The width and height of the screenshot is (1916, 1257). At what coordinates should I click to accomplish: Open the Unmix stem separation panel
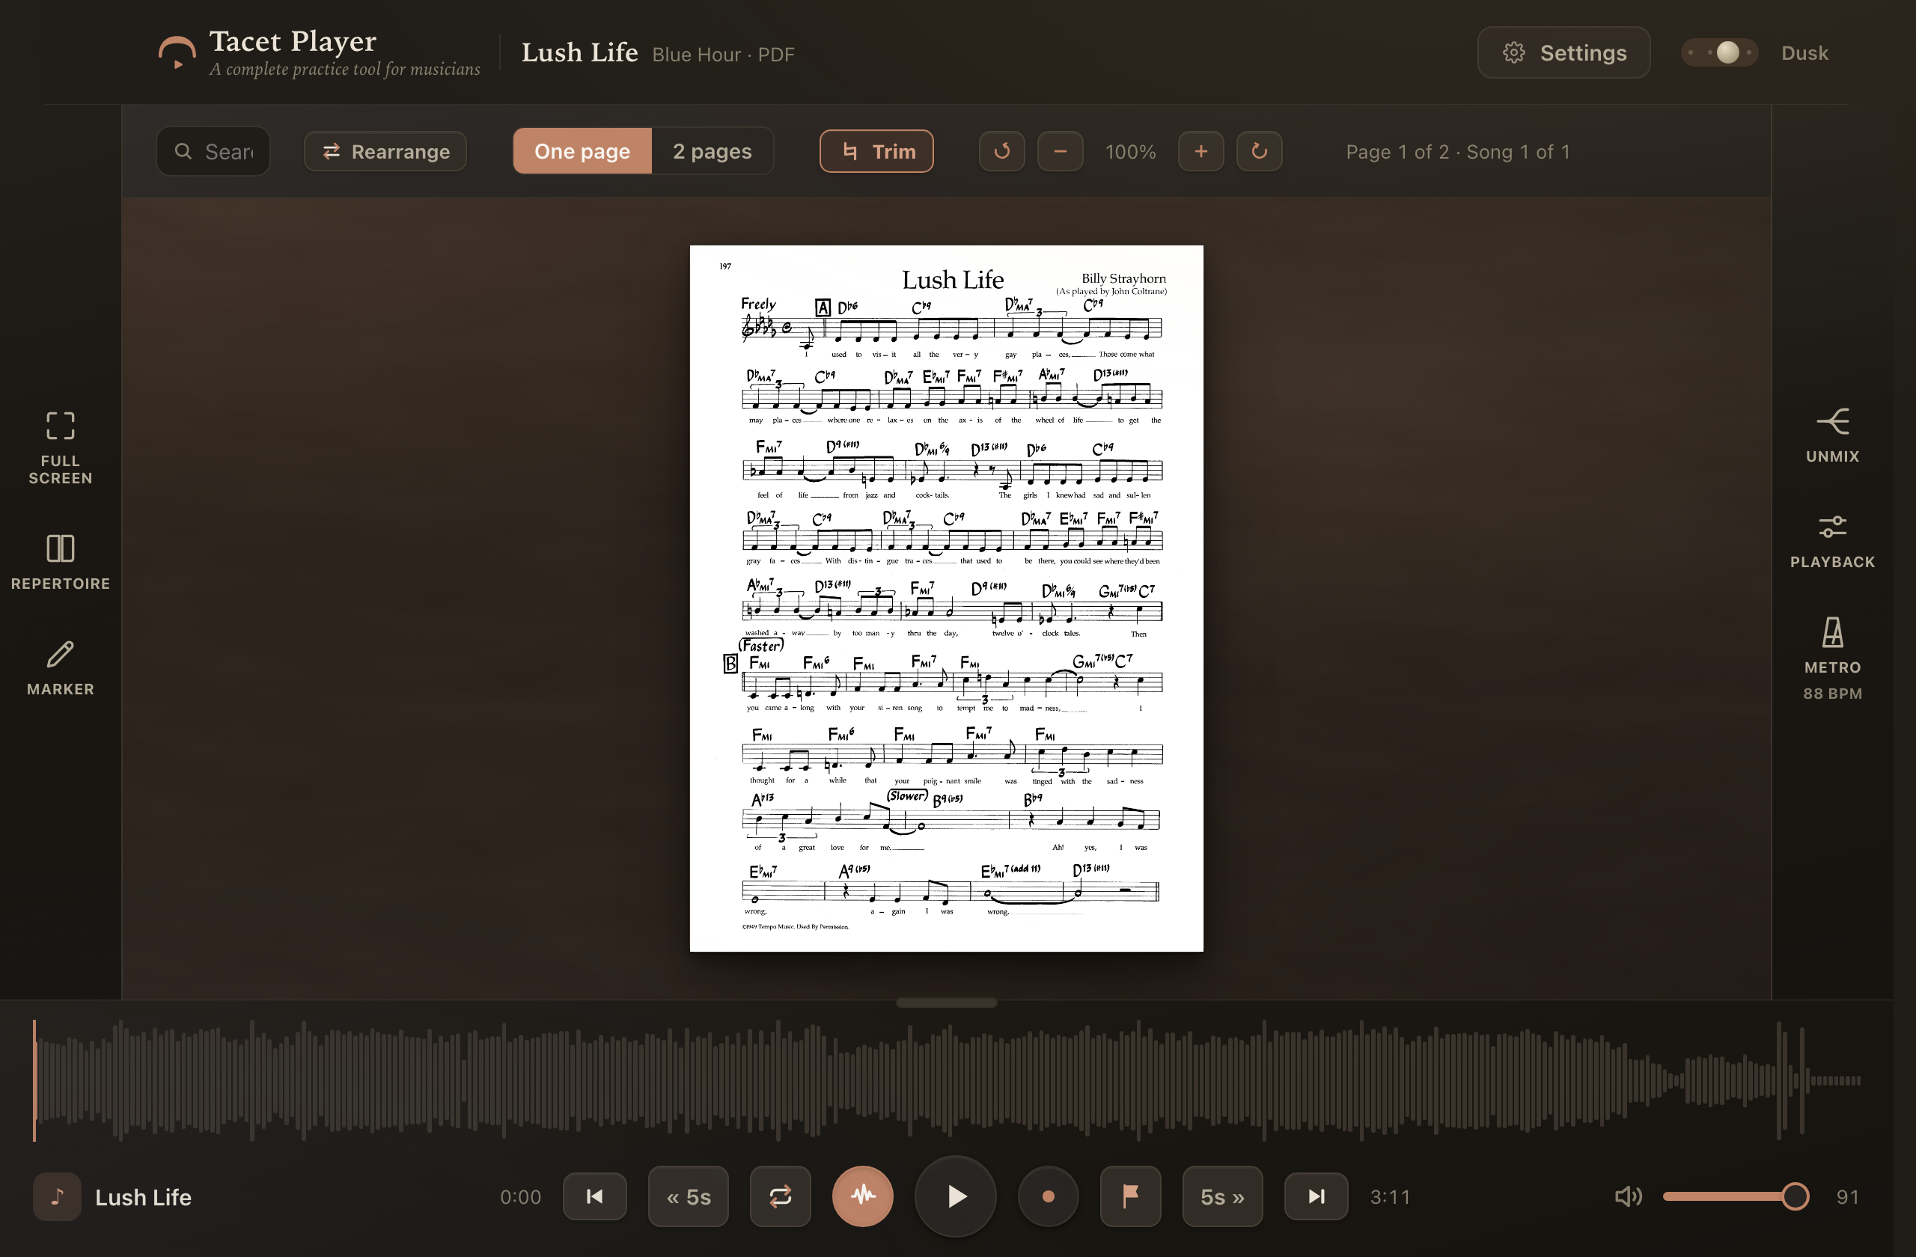pos(1832,435)
